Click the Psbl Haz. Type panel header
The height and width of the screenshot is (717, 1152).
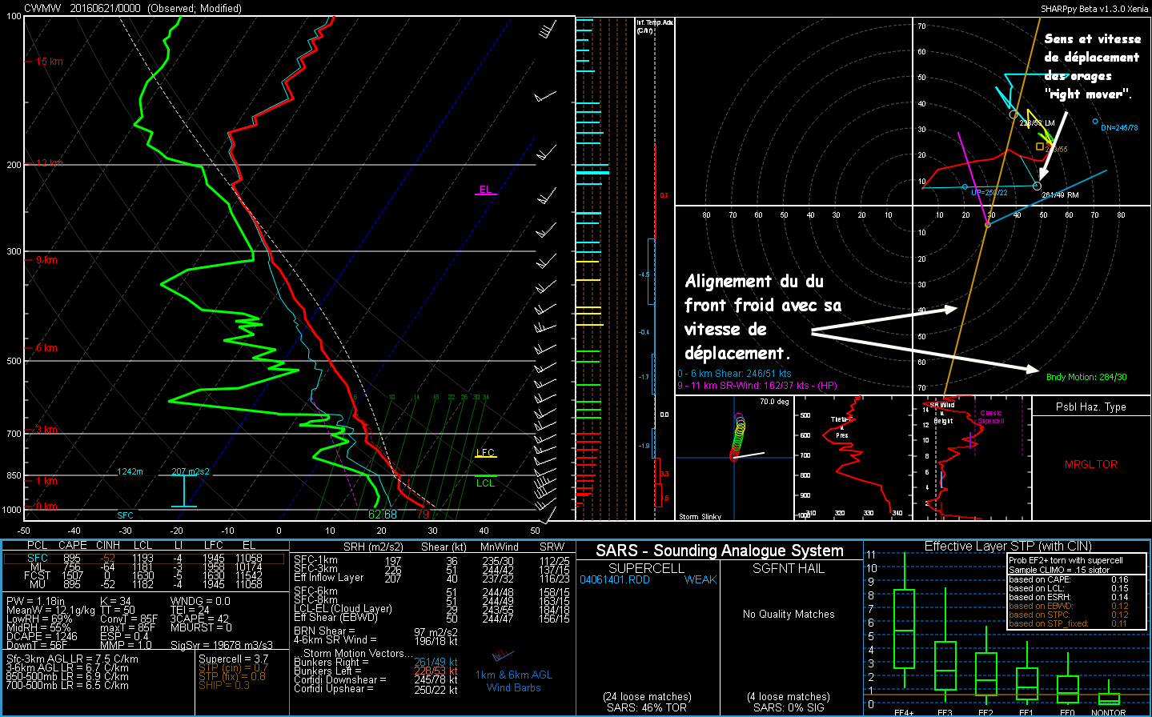click(1090, 407)
